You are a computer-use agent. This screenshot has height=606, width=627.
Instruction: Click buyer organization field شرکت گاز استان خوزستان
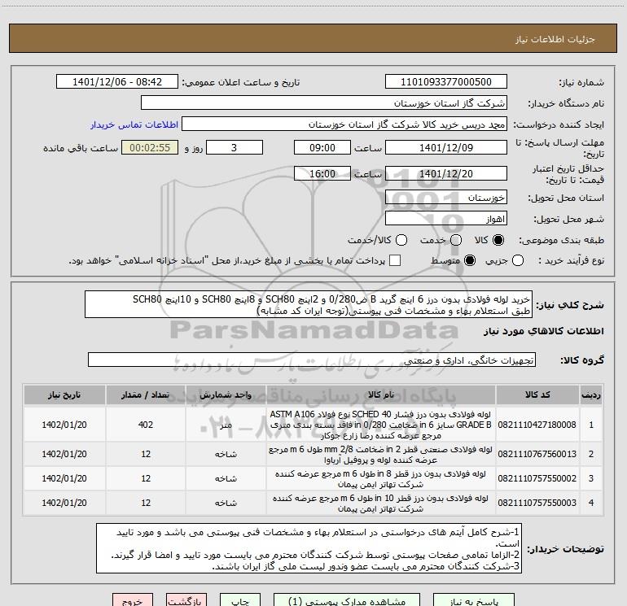pyautogui.click(x=324, y=103)
